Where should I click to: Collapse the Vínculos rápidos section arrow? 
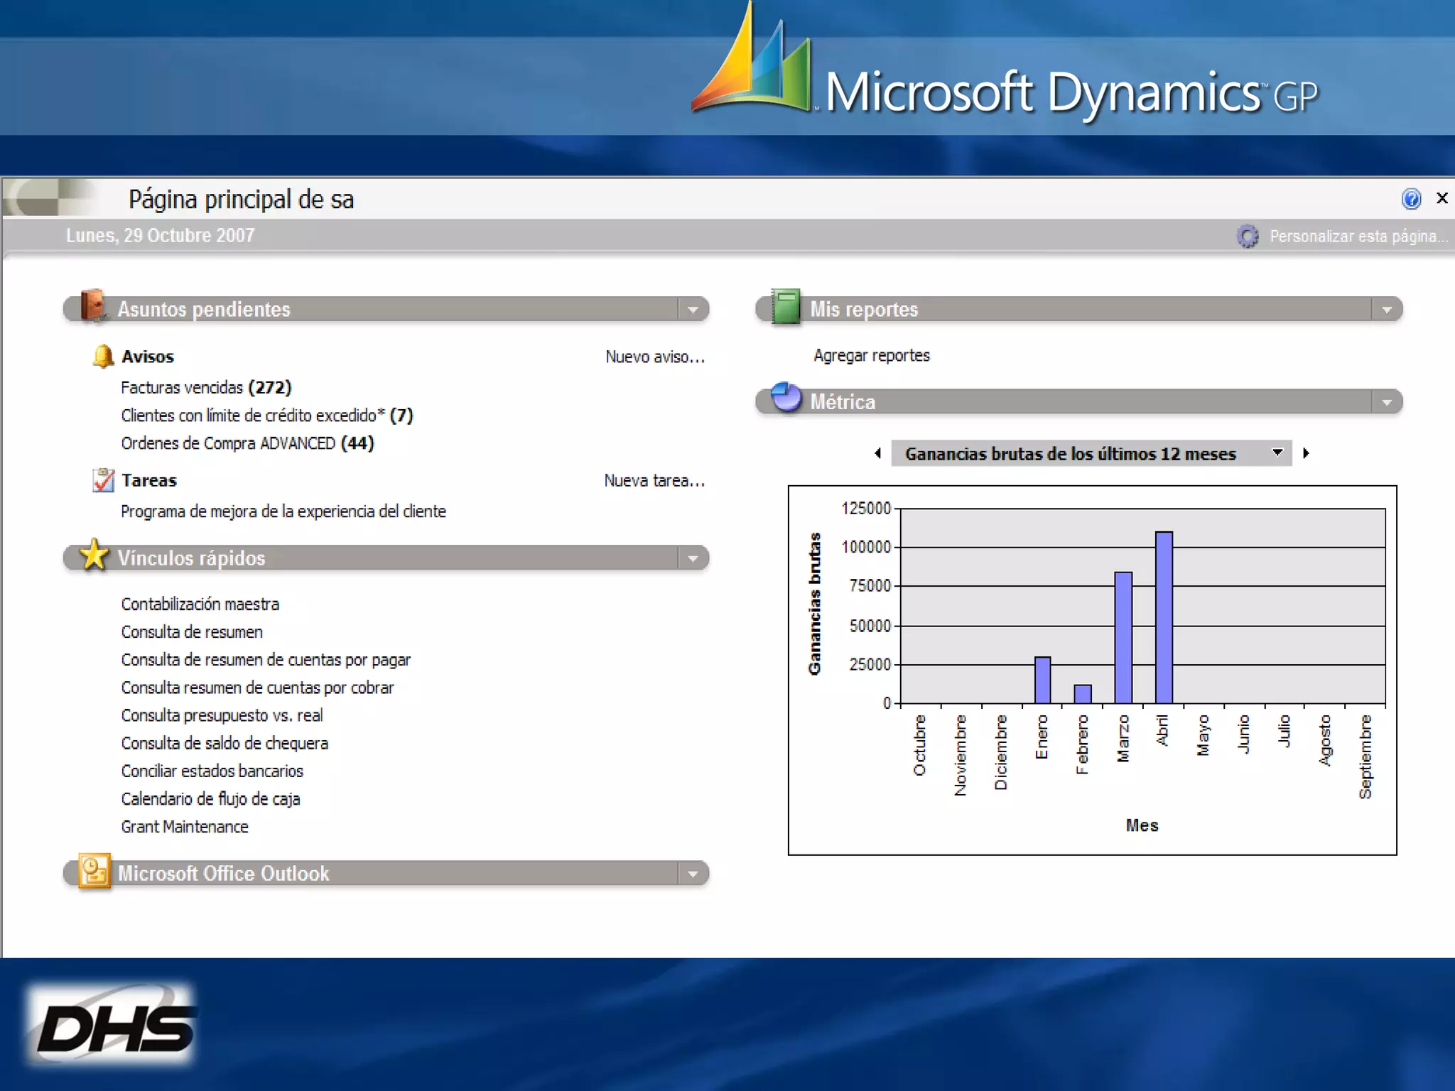click(693, 559)
